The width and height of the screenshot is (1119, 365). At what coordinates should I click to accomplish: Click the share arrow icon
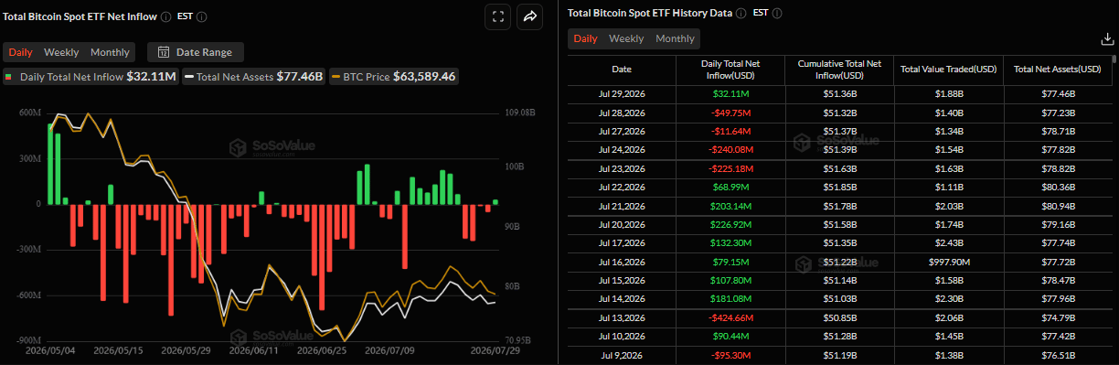point(530,16)
